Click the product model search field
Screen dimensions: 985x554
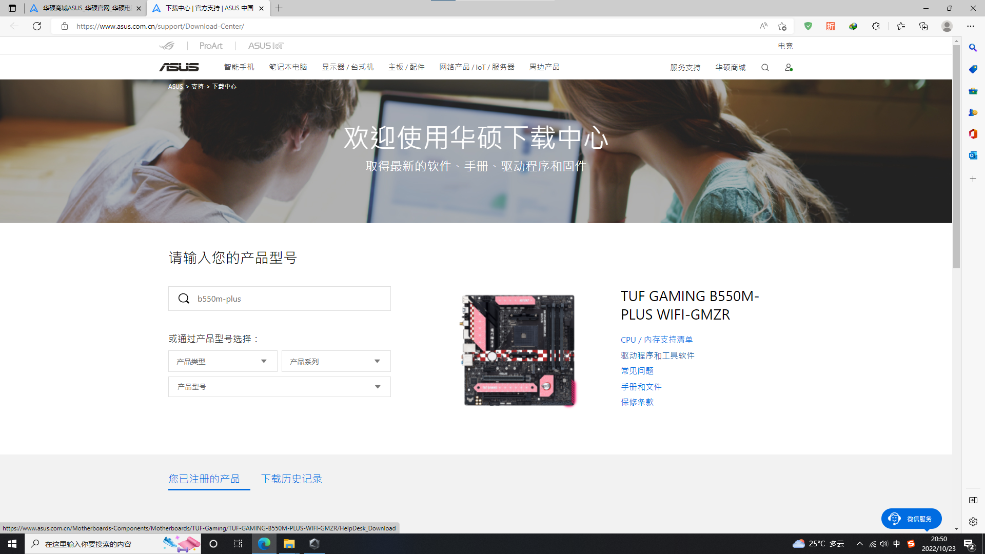point(287,299)
